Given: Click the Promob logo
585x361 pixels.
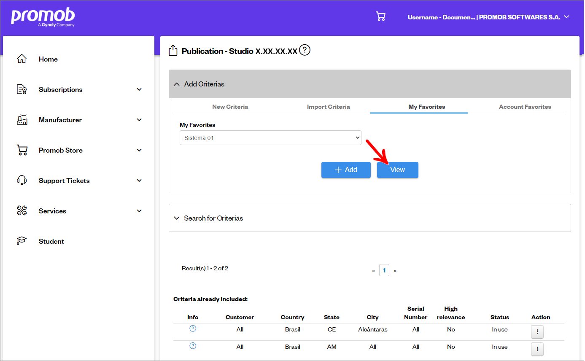Looking at the screenshot, I should point(43,17).
